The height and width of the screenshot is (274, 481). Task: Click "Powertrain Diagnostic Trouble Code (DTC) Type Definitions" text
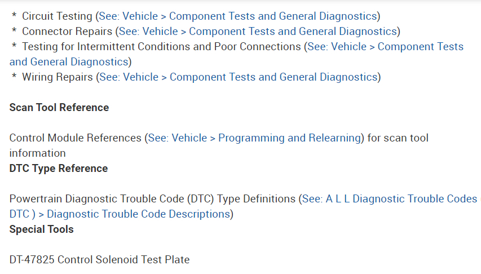tap(152, 199)
